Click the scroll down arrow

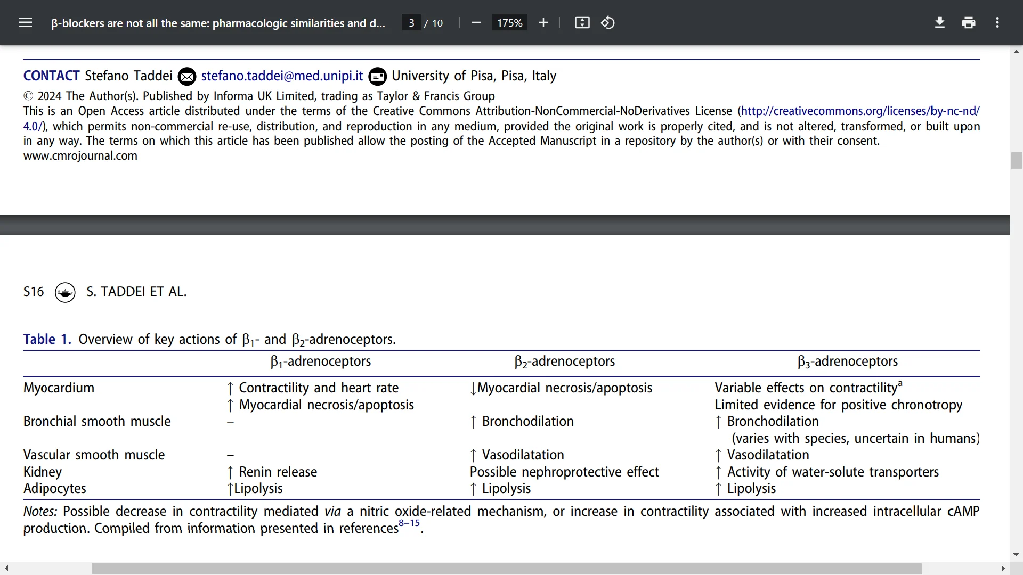click(1016, 555)
